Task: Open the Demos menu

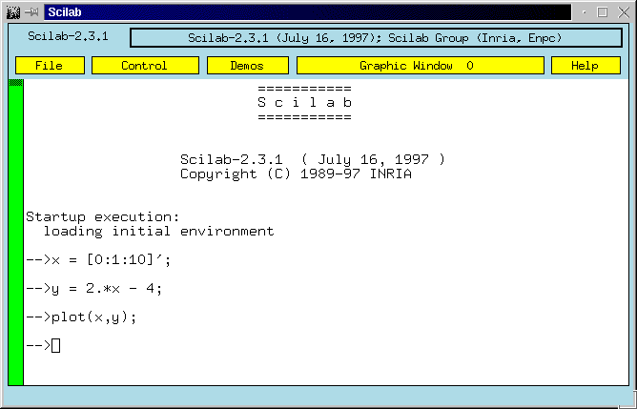Action: tap(247, 66)
